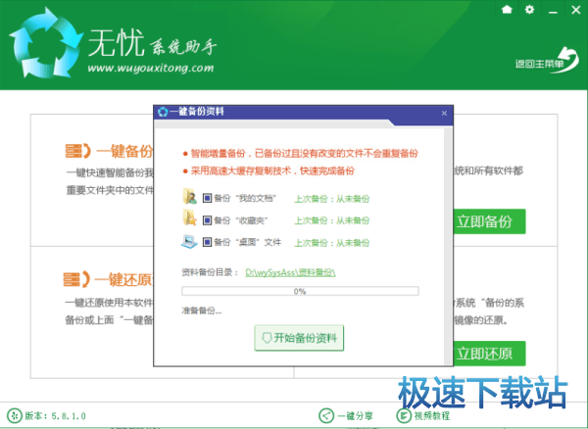The width and height of the screenshot is (588, 429).
Task: Click 上次备份：从未备份 beside 收藏夹
Action: click(x=332, y=220)
